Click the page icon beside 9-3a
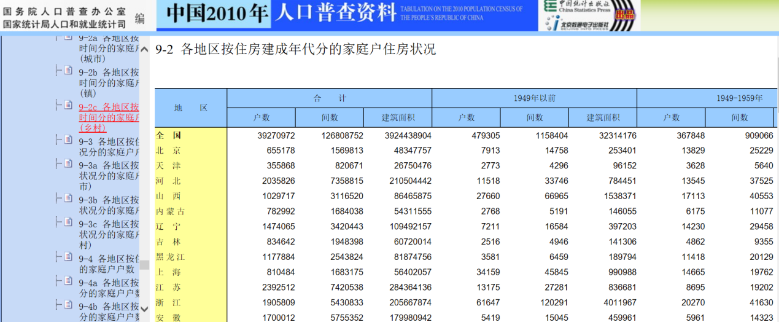Screen dimensions: 779x322 [x=68, y=163]
